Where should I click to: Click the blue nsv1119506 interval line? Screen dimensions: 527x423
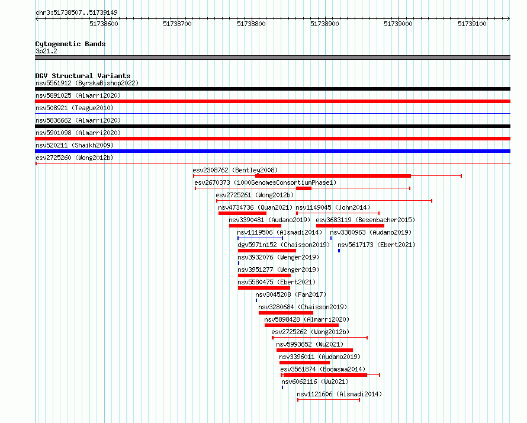click(x=260, y=238)
